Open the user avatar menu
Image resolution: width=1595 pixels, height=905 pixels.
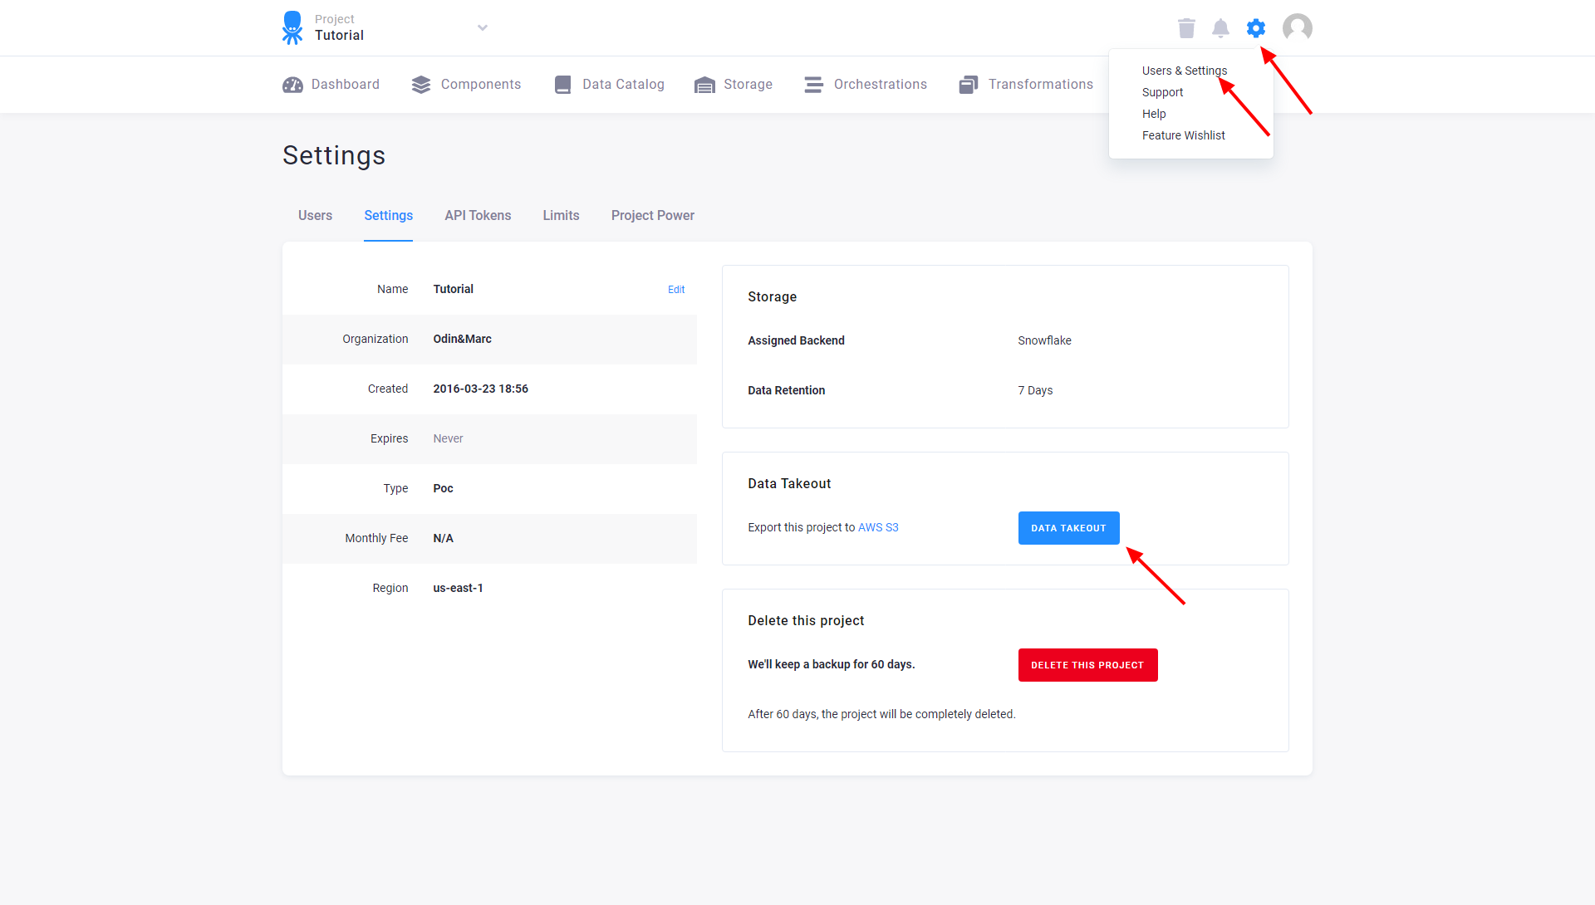[1298, 28]
